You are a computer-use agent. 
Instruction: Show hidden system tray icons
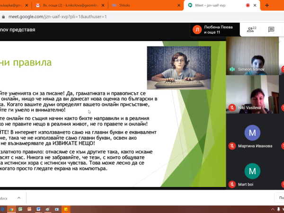tap(273, 209)
